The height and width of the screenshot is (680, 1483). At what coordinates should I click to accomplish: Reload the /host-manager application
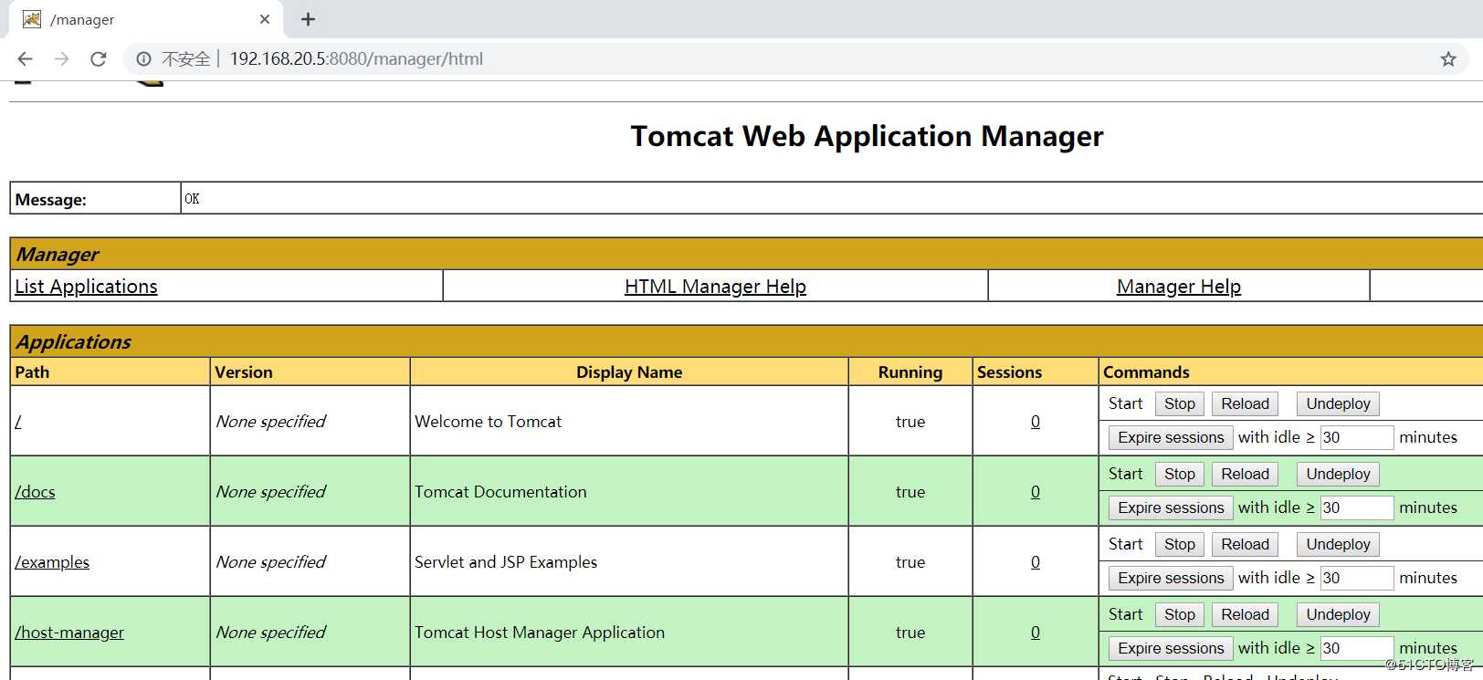(x=1246, y=615)
